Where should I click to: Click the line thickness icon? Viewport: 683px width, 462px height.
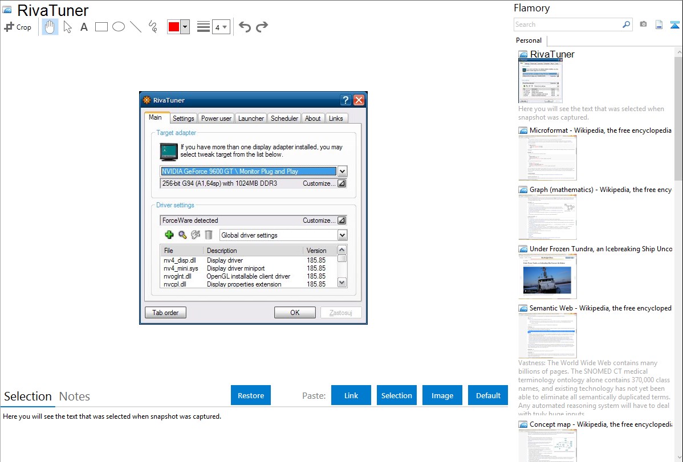[203, 27]
